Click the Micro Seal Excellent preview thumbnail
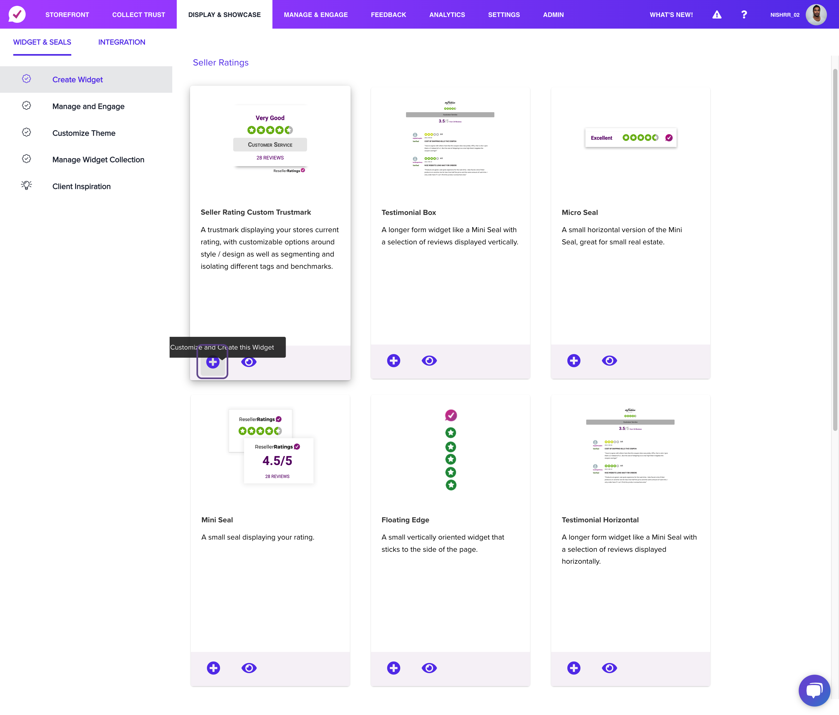Viewport: 839px width, 715px height. point(630,138)
